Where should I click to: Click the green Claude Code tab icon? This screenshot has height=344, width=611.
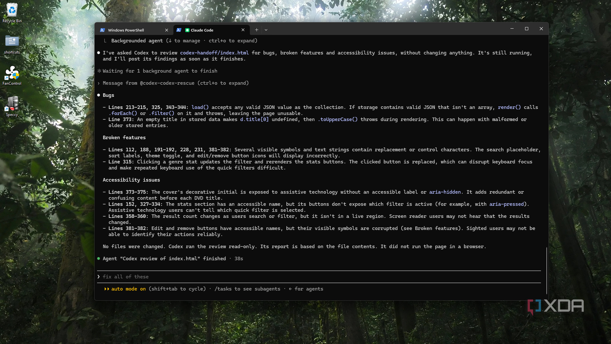point(187,30)
